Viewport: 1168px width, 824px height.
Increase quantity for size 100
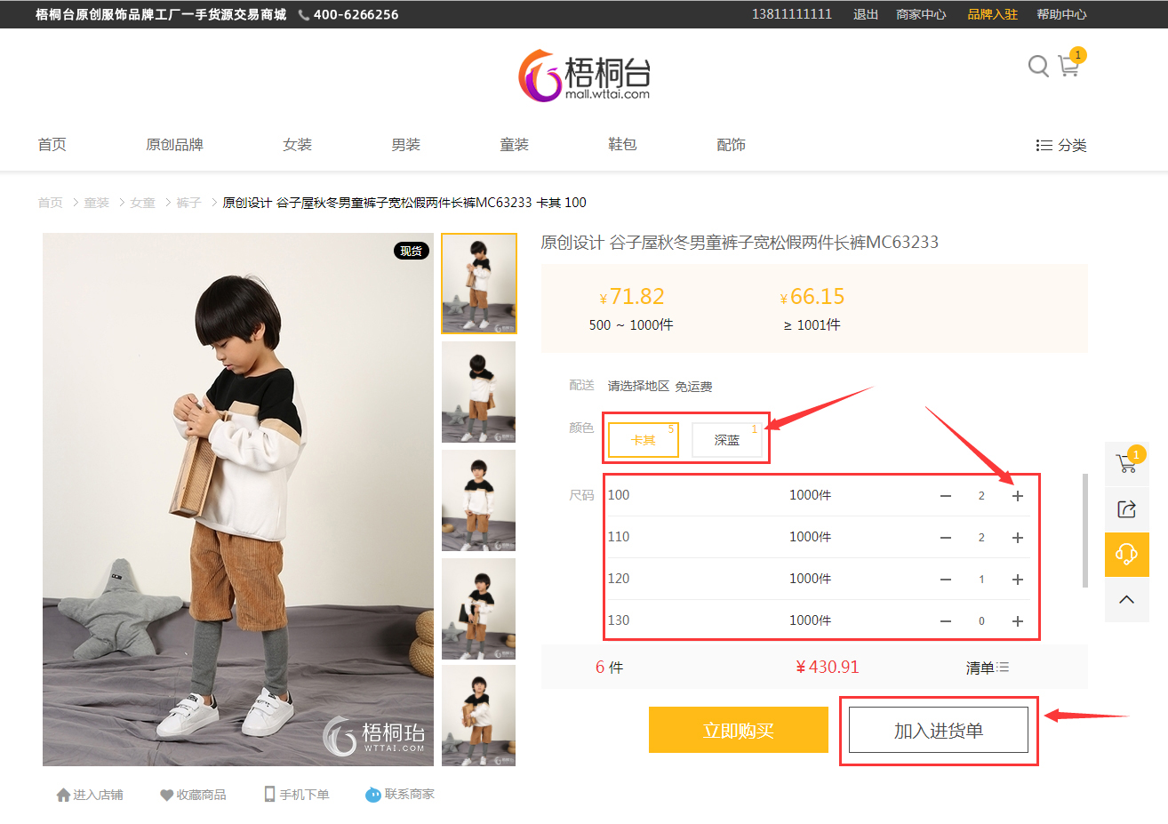1018,496
